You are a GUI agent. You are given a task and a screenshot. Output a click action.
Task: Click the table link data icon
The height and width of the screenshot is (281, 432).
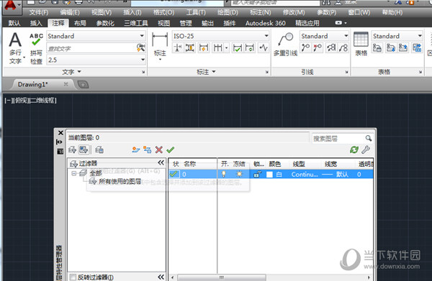(x=377, y=48)
